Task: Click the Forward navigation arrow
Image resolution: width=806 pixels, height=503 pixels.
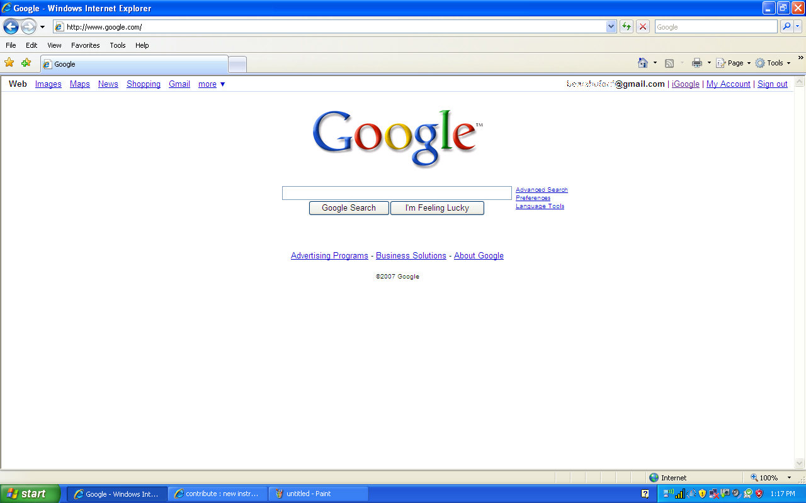Action: 28,26
